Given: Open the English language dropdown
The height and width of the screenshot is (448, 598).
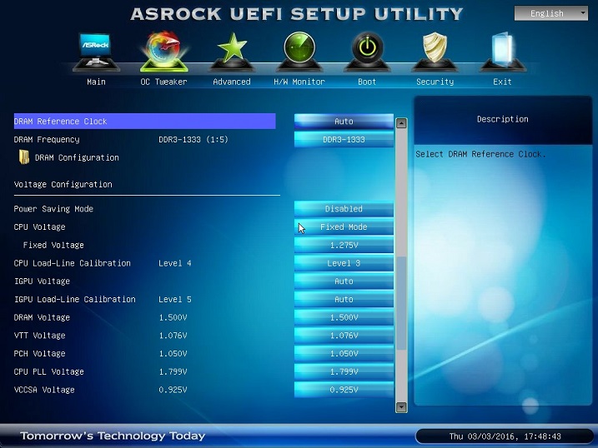Looking at the screenshot, I should tap(550, 13).
